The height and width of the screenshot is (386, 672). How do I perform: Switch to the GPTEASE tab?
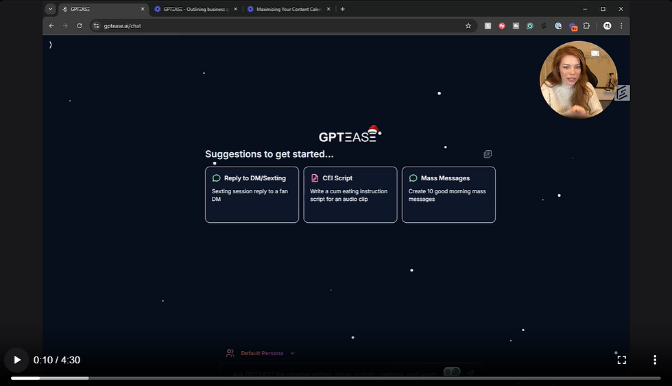(103, 9)
